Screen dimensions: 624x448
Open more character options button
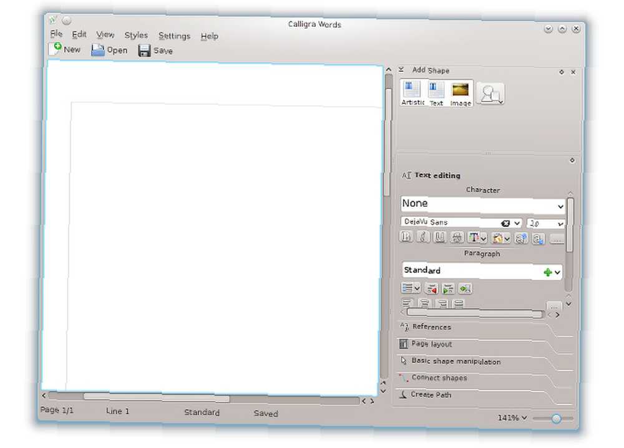[x=557, y=239]
